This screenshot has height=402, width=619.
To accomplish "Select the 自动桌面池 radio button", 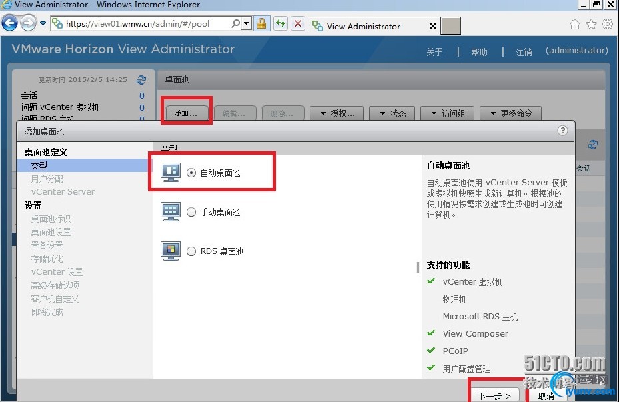I will (191, 173).
